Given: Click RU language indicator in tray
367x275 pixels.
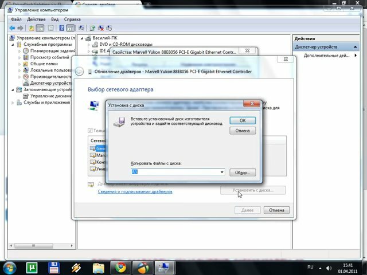Looking at the screenshot, I should pyautogui.click(x=310, y=267).
